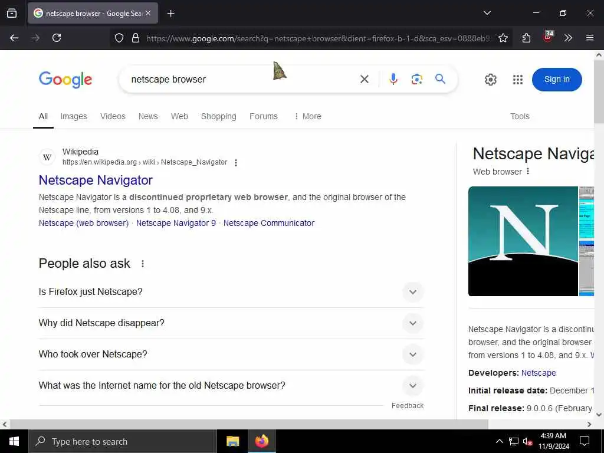Open Netscape Navigator 9 sitelink
This screenshot has height=453, width=604.
coord(176,223)
